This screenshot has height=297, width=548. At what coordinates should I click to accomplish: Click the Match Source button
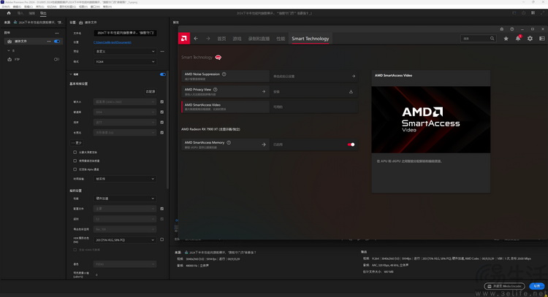click(x=151, y=91)
